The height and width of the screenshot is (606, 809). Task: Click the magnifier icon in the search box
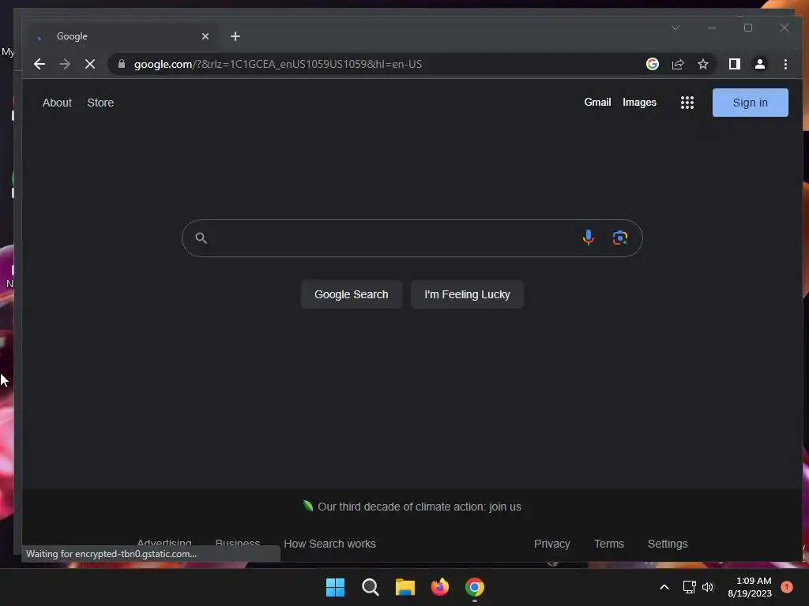click(201, 238)
